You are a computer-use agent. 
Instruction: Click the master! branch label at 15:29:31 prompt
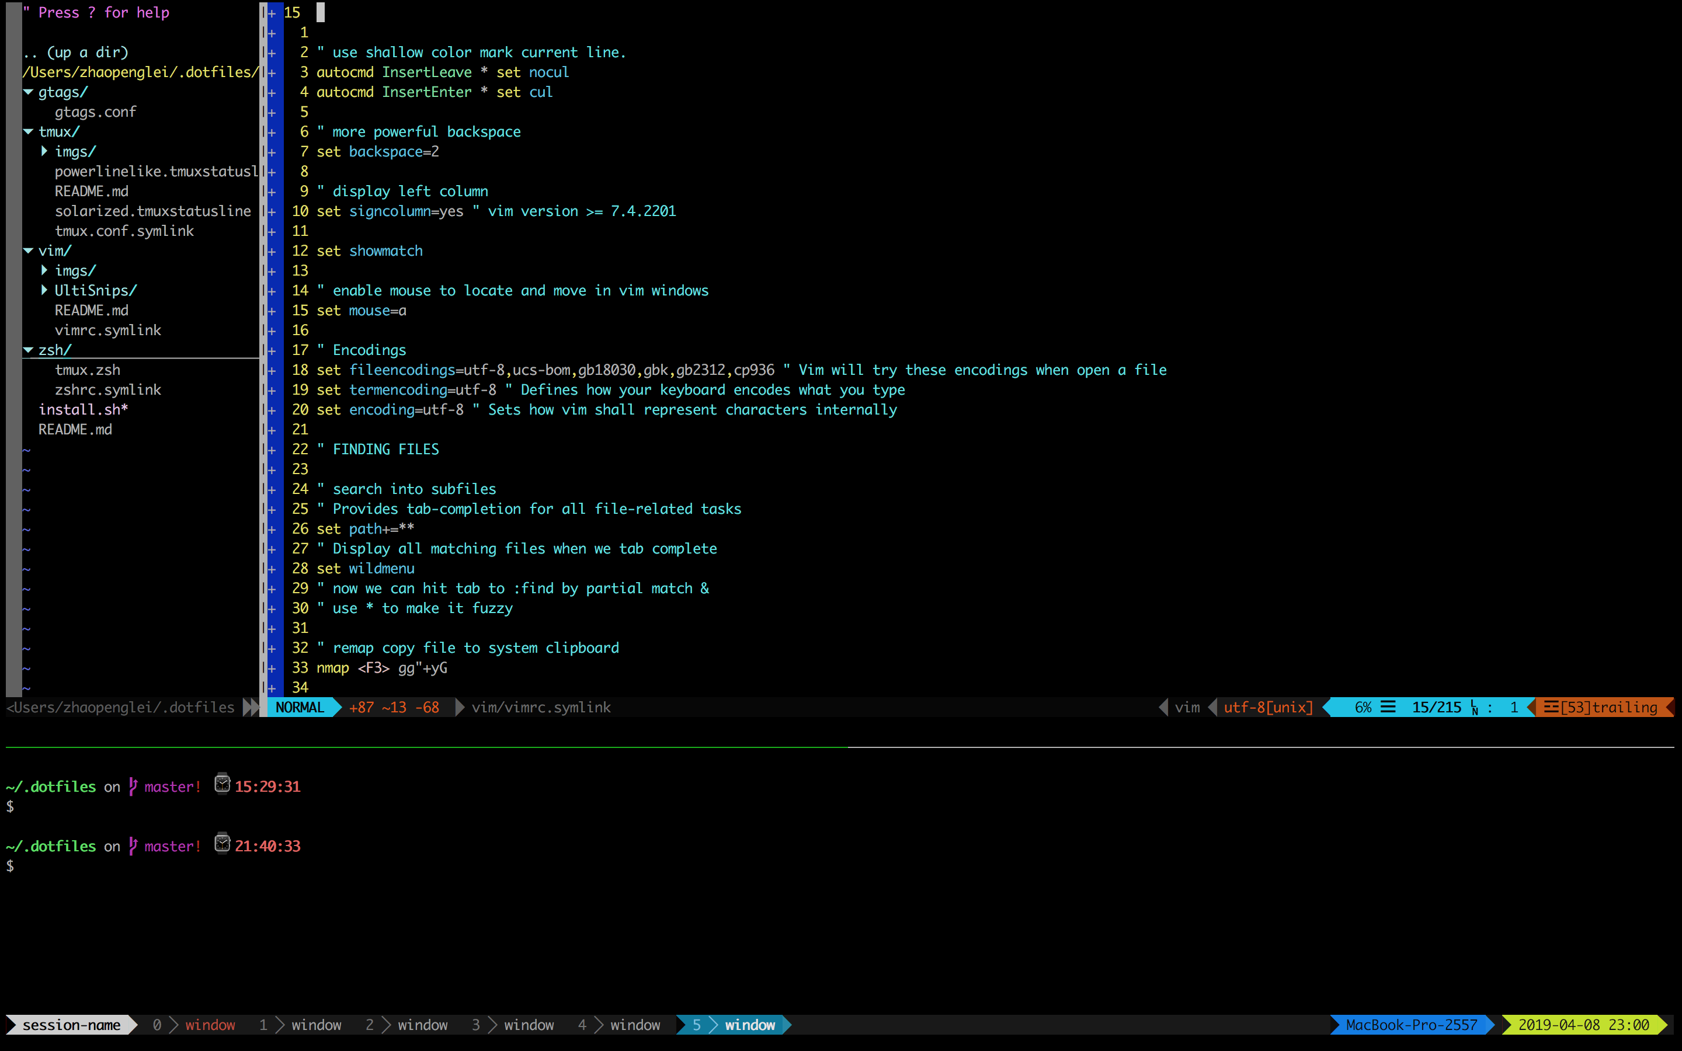click(x=172, y=787)
